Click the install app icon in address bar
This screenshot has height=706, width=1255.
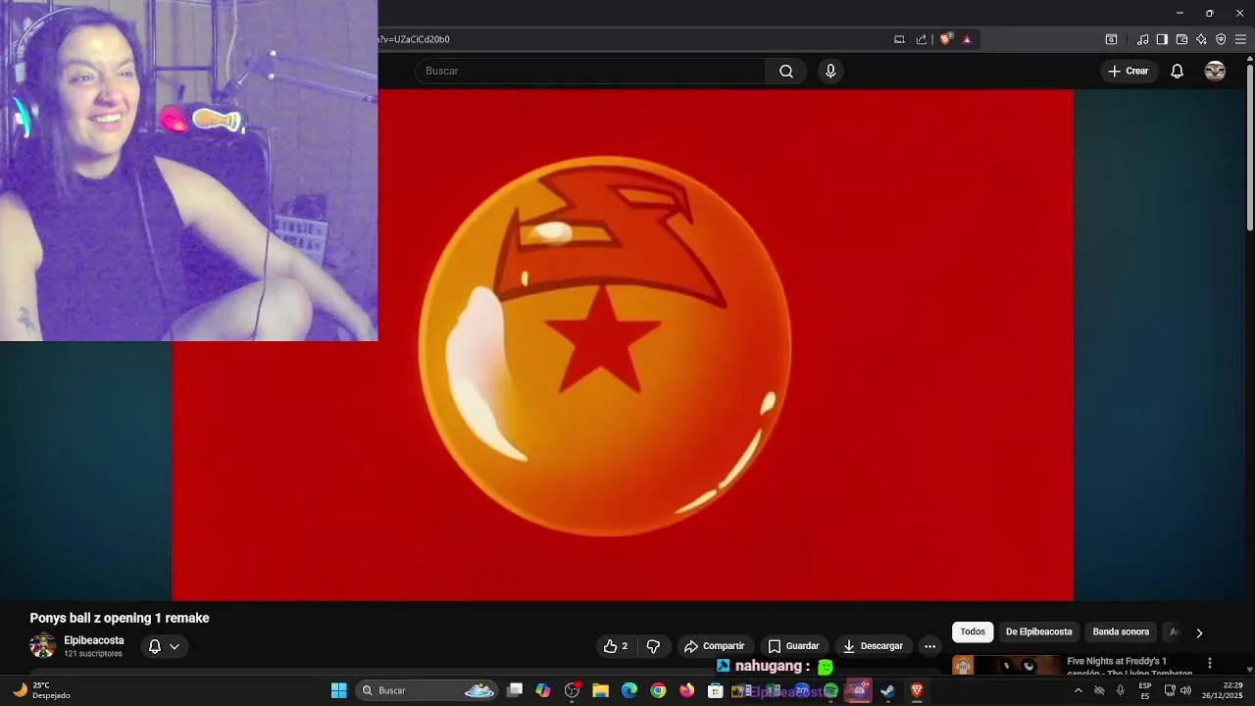click(x=899, y=39)
